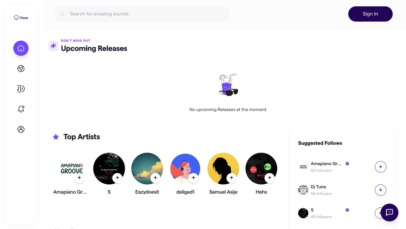
Task: Click Dj Tune avatar in Suggested Follows
Action: coord(303,190)
